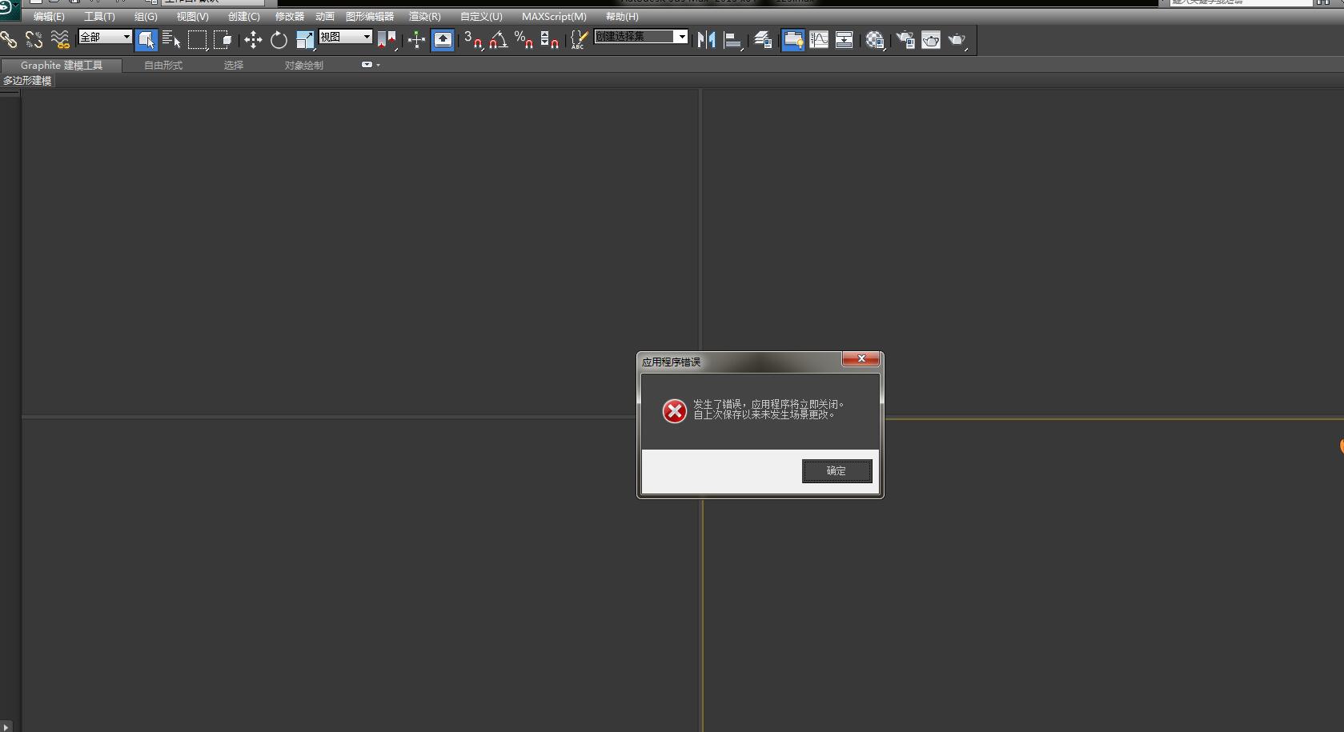
Task: Open the 组(G) menu
Action: click(146, 16)
